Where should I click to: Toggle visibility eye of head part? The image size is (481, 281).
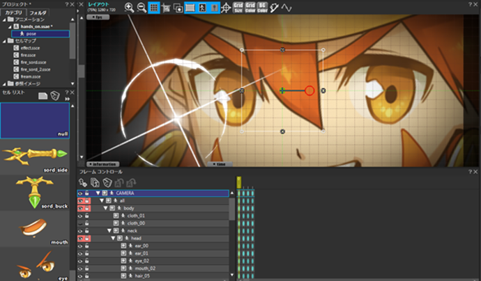tap(80, 238)
